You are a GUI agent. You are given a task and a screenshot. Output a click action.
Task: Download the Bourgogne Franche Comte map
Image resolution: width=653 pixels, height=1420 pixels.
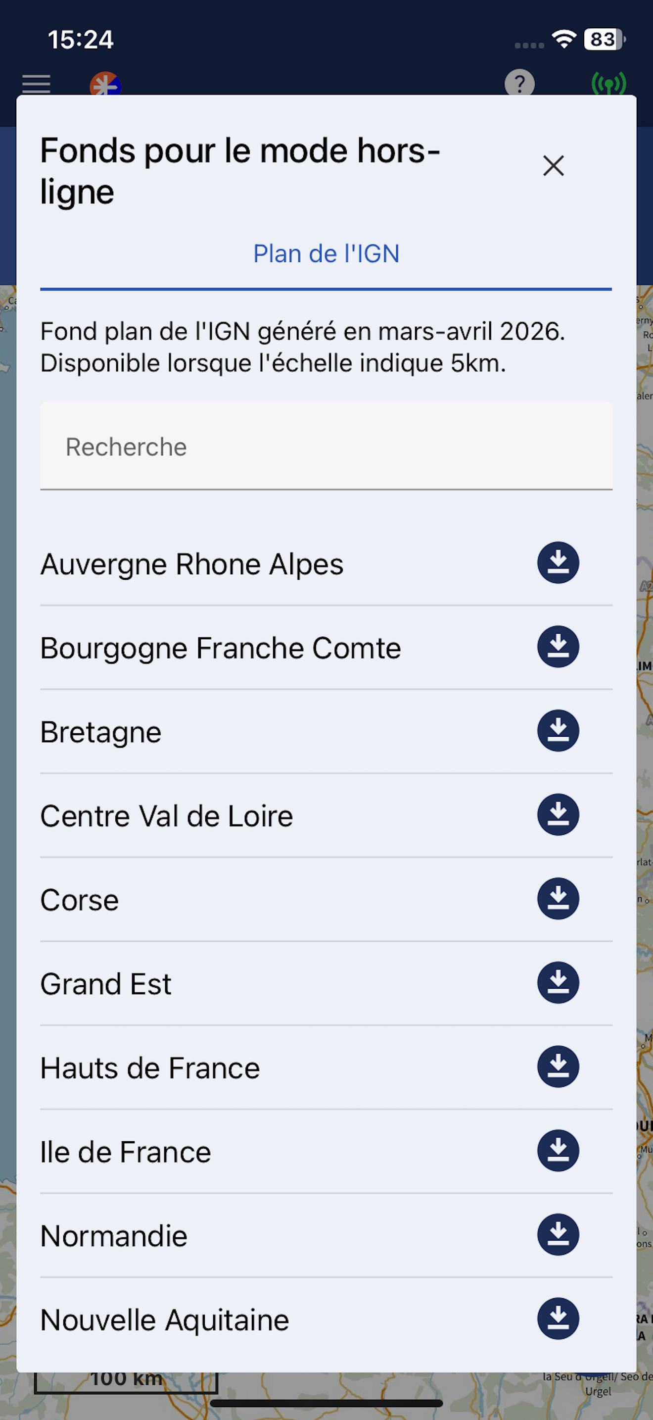click(558, 647)
